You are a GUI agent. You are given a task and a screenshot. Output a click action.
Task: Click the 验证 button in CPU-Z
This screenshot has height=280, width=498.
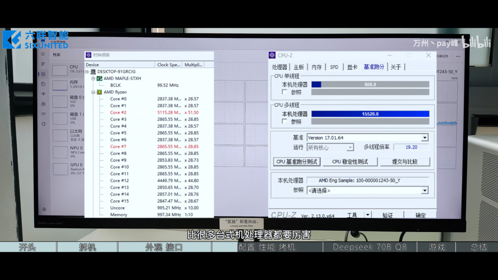point(388,215)
